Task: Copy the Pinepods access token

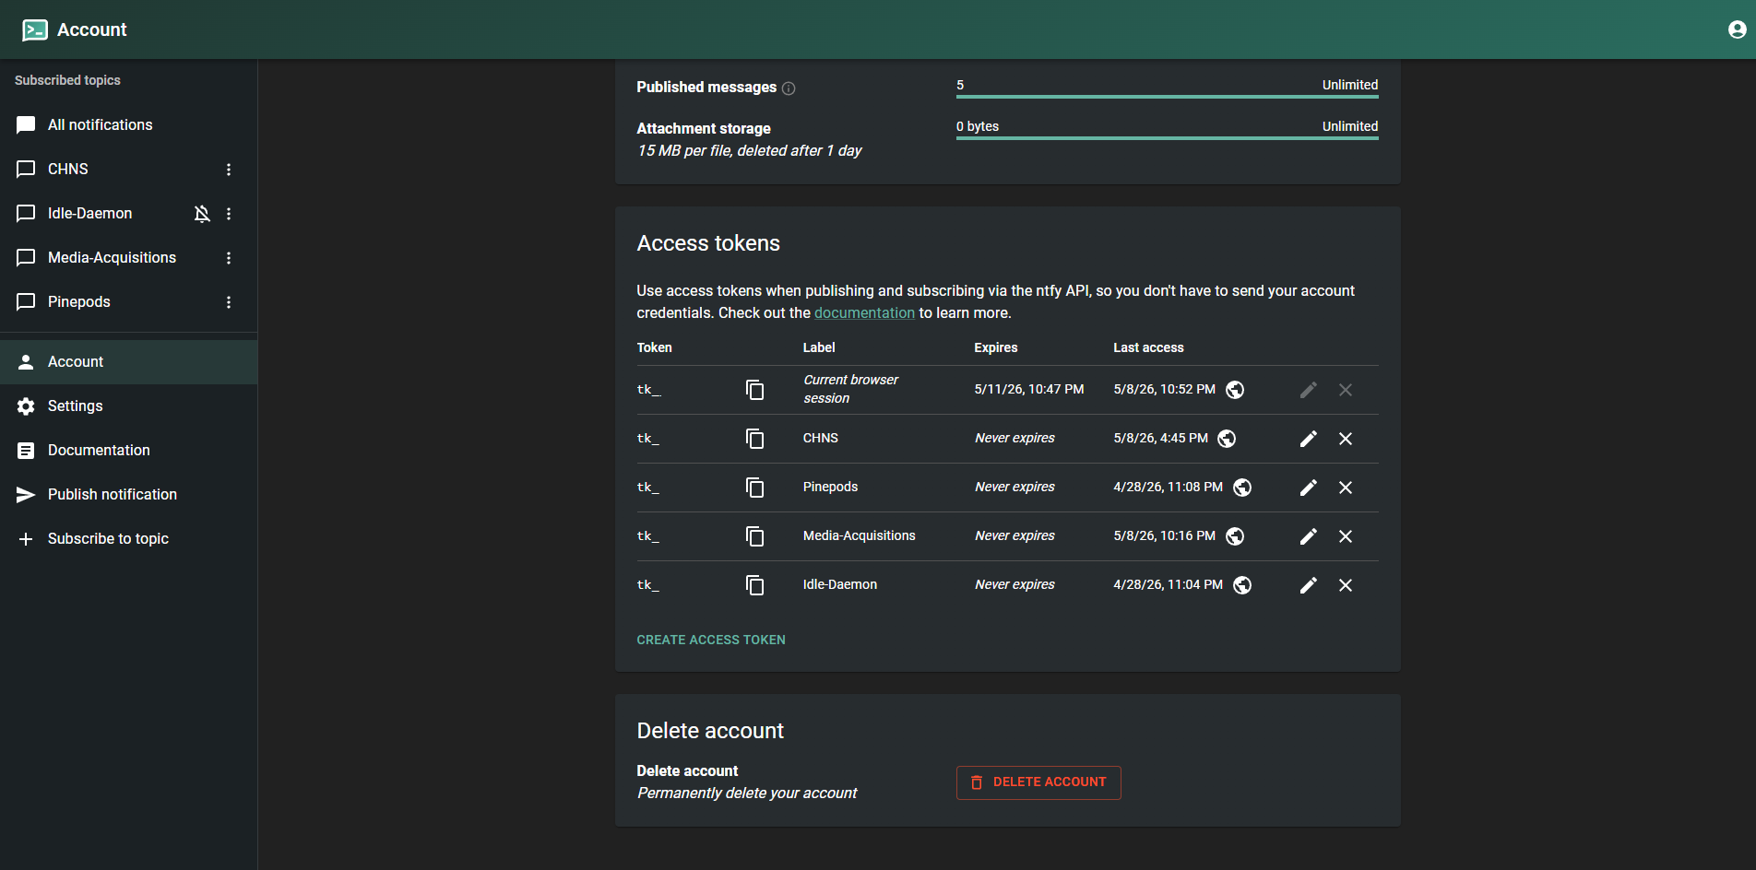Action: tap(754, 488)
